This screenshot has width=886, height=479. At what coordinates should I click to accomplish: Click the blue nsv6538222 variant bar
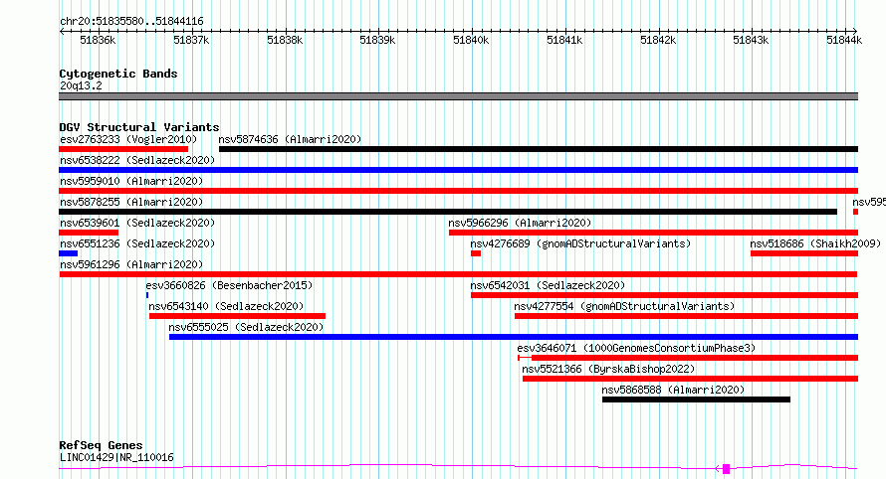pos(458,170)
